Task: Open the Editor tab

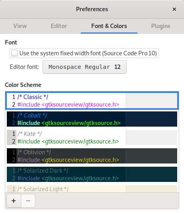Action: point(59,26)
